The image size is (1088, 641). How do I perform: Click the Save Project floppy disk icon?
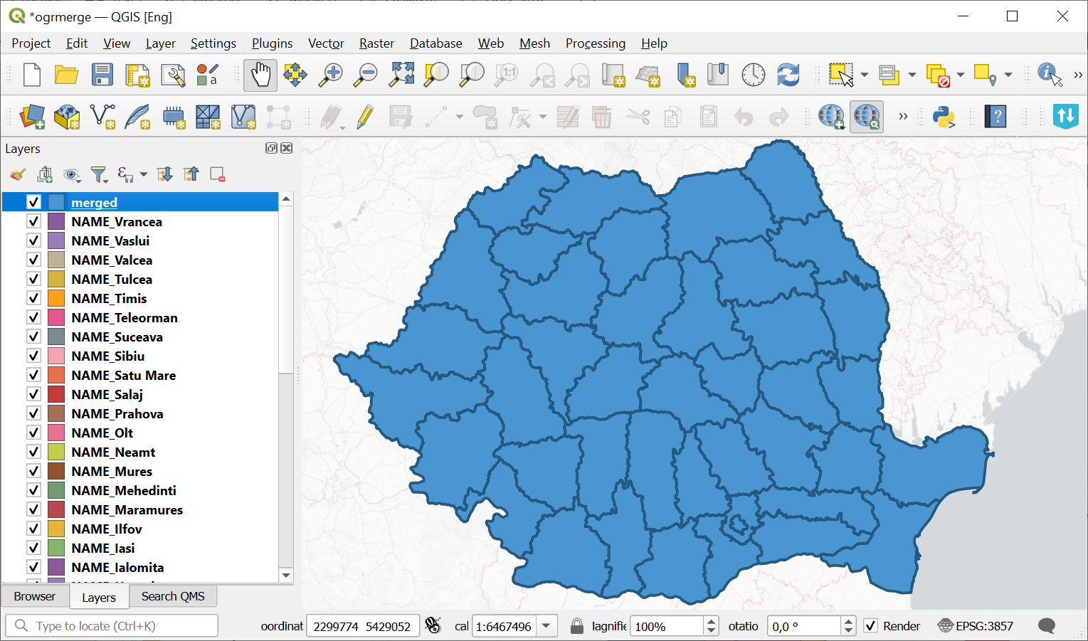coord(102,75)
